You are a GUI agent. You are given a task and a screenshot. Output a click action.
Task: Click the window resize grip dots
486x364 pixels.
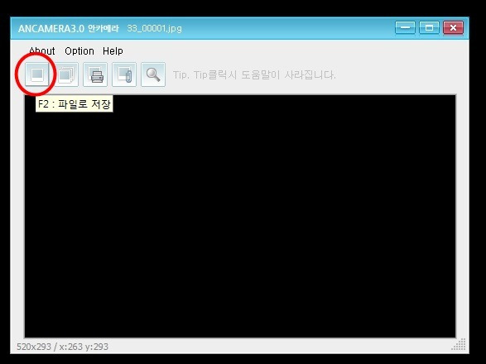pos(459,344)
